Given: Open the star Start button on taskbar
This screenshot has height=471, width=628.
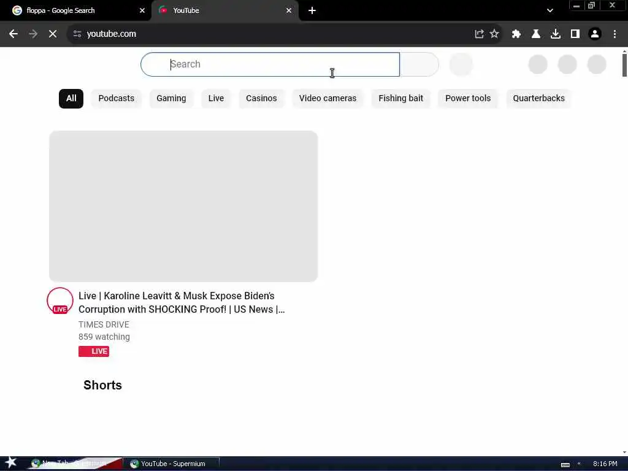Looking at the screenshot, I should point(11,462).
